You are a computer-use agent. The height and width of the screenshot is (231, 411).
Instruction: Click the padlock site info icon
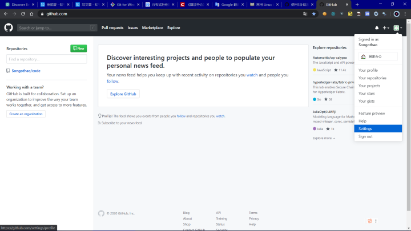[x=42, y=14]
